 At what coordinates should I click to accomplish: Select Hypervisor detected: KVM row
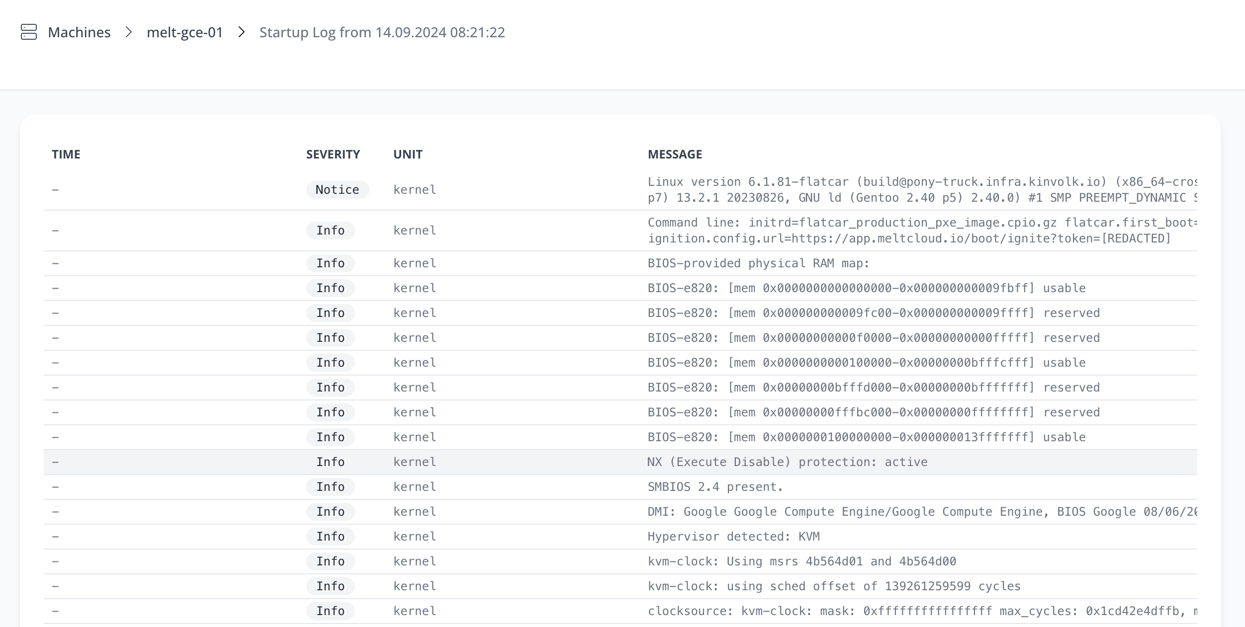(x=733, y=537)
